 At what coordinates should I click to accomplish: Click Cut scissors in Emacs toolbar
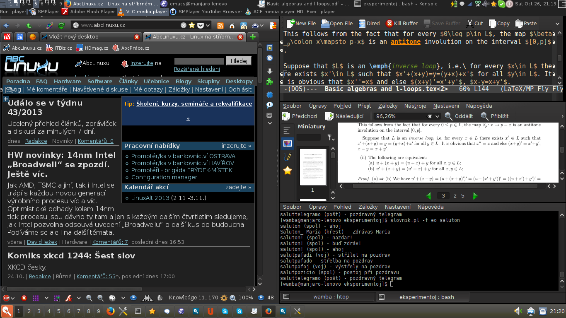point(474,24)
